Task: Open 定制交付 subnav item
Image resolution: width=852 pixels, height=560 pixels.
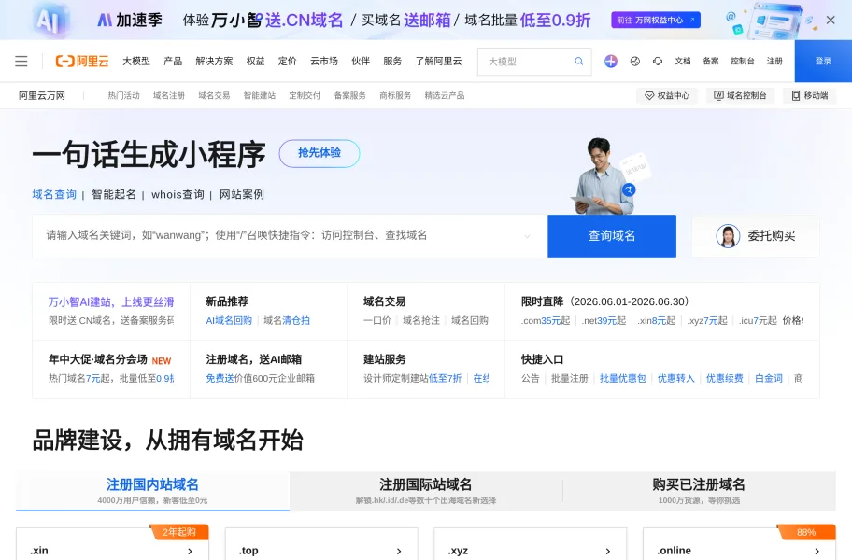Action: [x=305, y=95]
